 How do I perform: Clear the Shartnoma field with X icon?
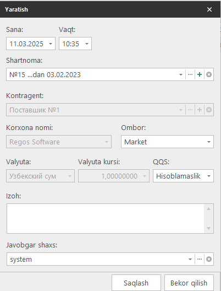(x=209, y=74)
